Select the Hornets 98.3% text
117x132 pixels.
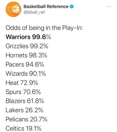pyautogui.click(x=26, y=55)
